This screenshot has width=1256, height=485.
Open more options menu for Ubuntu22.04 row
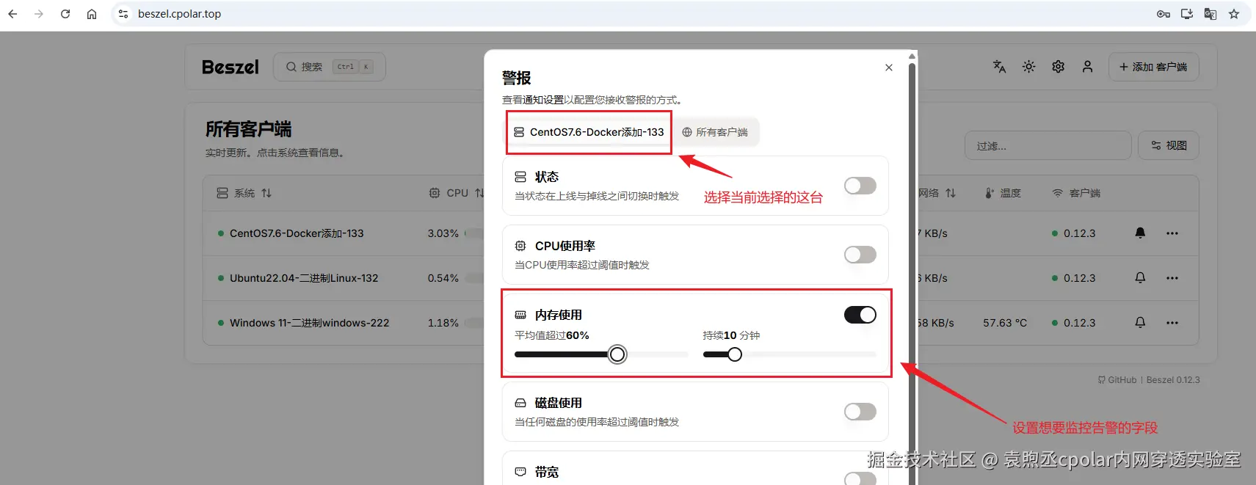(x=1172, y=278)
